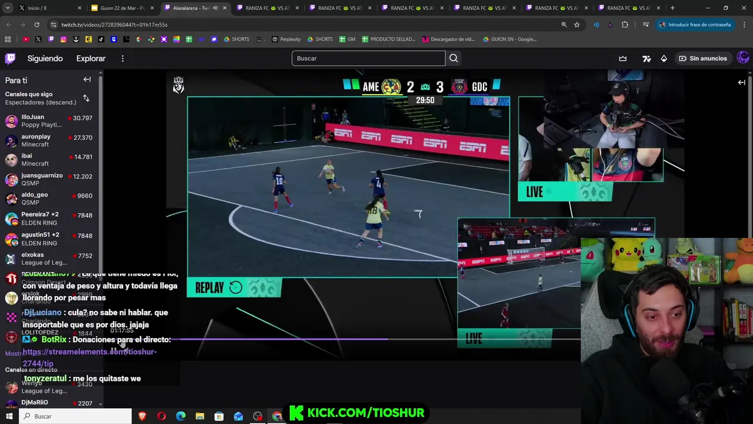This screenshot has width=753, height=424.
Task: Open the page zoom magnifier icon
Action: (564, 25)
